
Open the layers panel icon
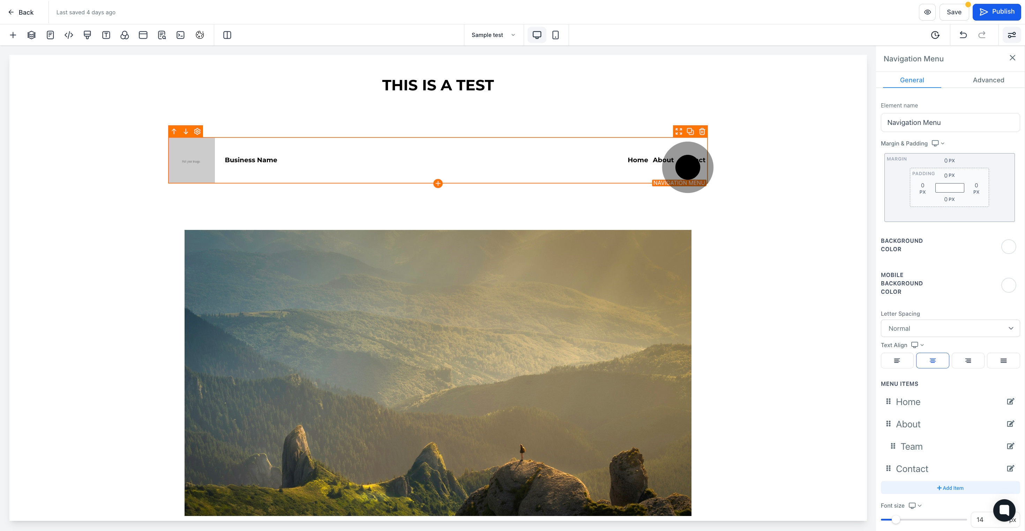click(x=31, y=35)
